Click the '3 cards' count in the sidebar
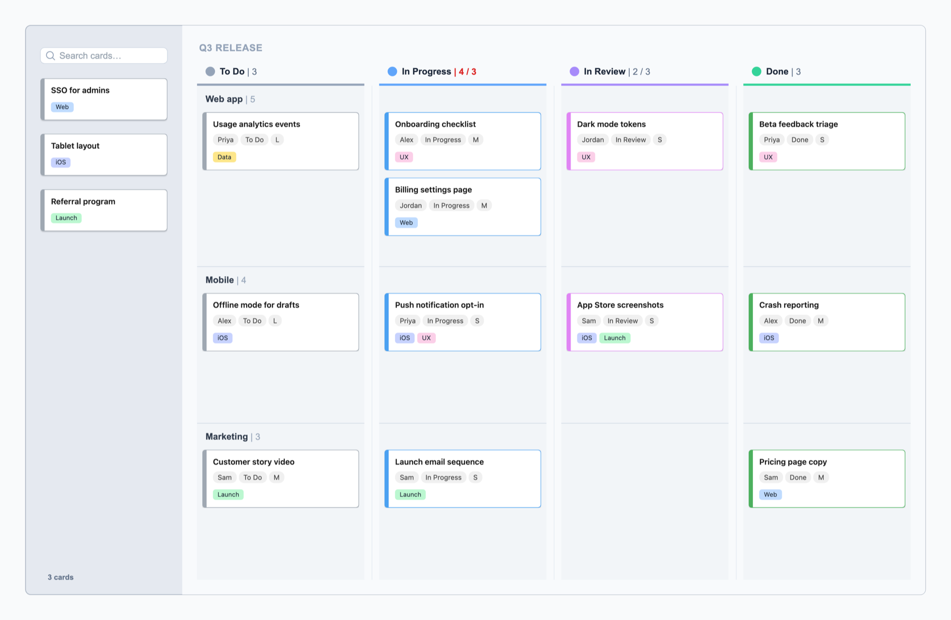This screenshot has height=620, width=951. click(61, 577)
